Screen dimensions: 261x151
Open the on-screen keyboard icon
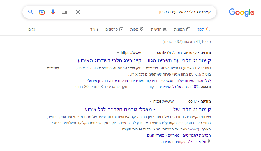[64, 12]
